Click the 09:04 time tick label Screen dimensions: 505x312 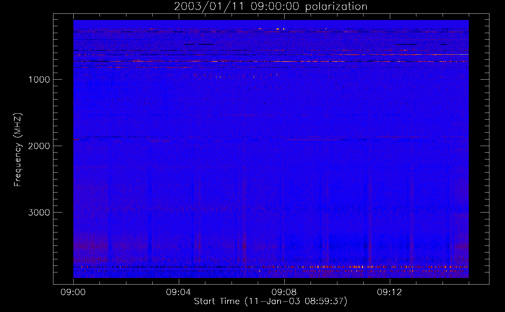(179, 292)
